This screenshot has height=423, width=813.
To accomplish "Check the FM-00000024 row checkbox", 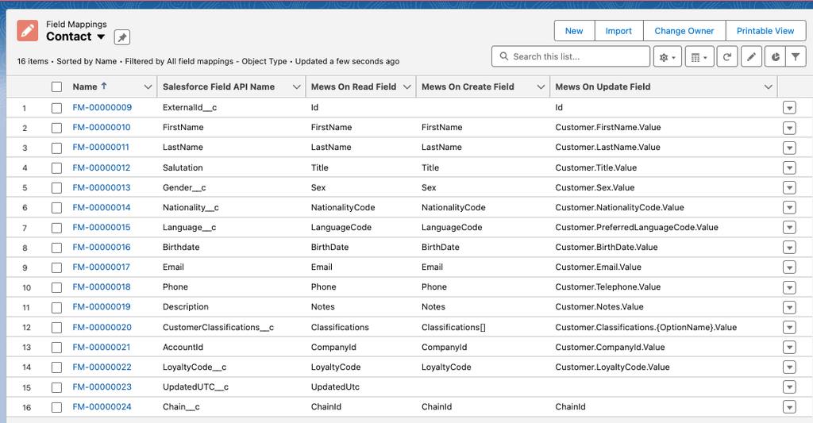I will (x=56, y=407).
